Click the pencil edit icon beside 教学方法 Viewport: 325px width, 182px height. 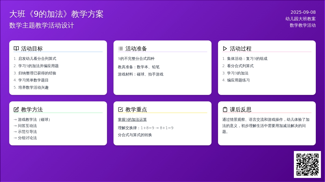click(16, 109)
